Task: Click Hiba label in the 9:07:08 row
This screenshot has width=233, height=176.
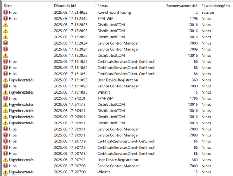Action: tap(13, 166)
